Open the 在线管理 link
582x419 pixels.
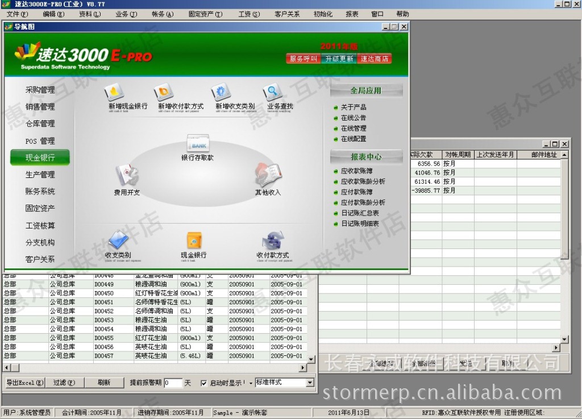click(354, 128)
